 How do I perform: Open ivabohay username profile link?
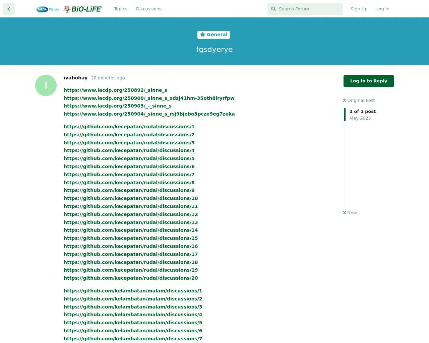[x=75, y=78]
